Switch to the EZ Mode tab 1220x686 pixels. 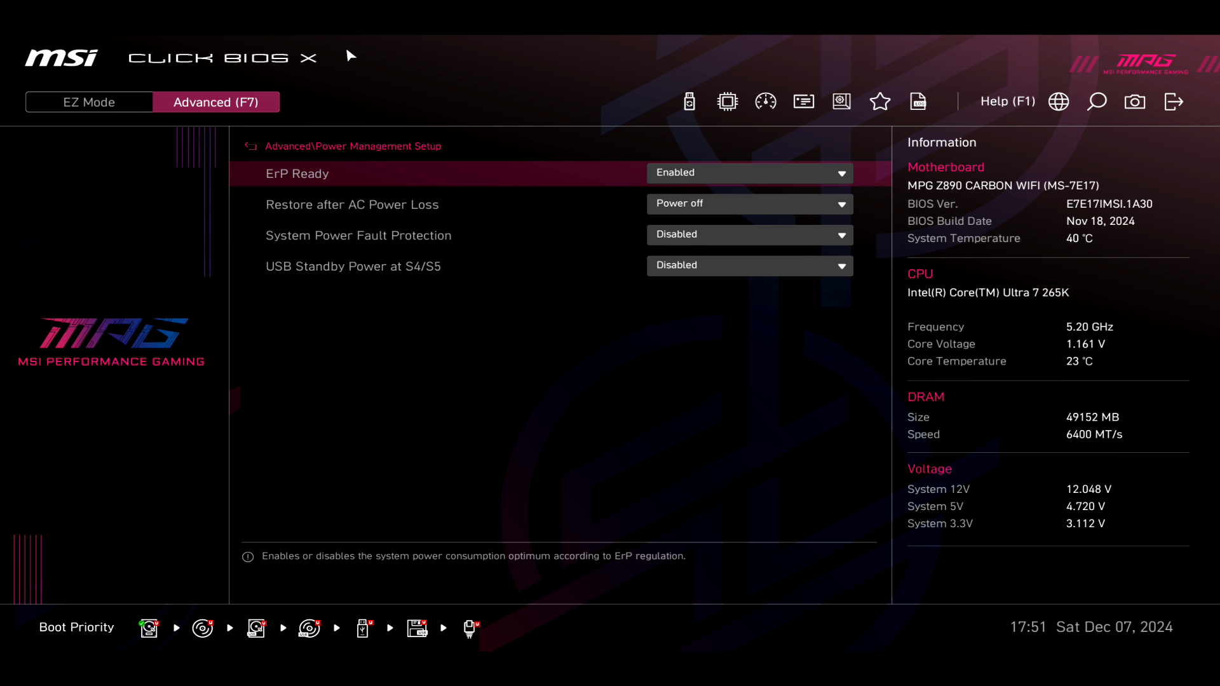(89, 102)
